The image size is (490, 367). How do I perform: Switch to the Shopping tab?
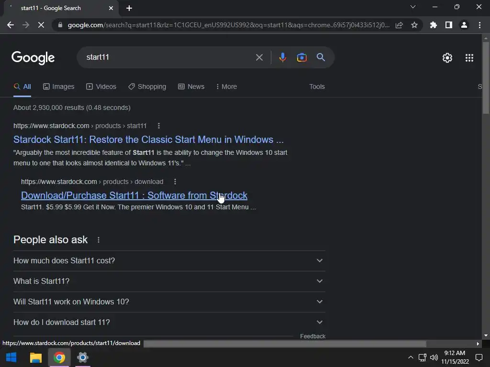[x=147, y=87]
